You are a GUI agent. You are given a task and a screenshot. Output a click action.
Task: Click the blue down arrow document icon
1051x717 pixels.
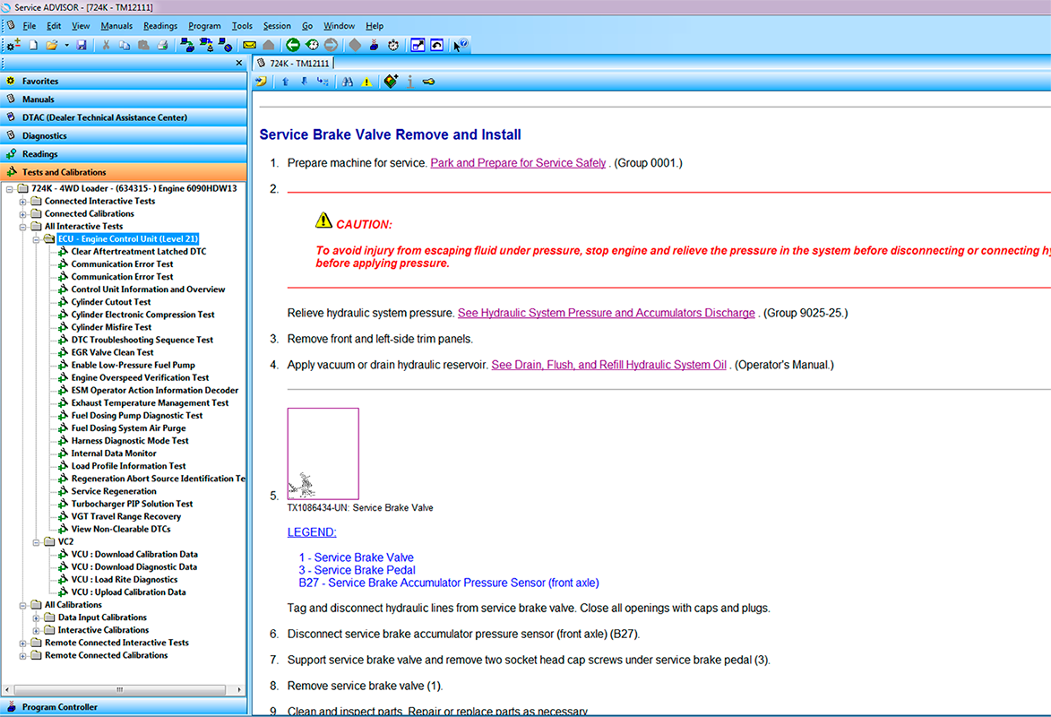305,82
